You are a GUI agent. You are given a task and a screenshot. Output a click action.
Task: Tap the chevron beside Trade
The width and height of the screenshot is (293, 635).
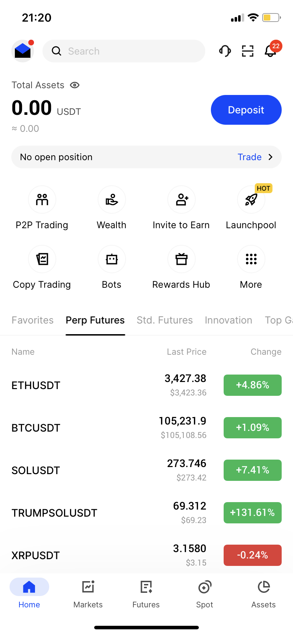coord(271,157)
